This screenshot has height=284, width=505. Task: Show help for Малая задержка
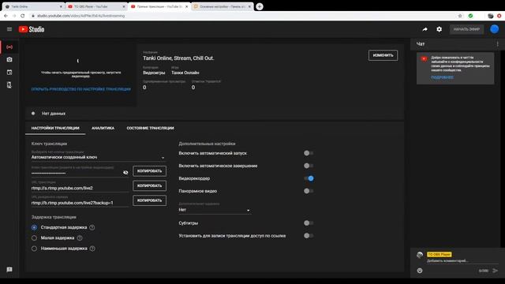coord(80,238)
